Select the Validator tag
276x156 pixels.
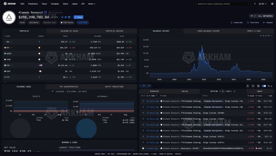tap(34, 22)
